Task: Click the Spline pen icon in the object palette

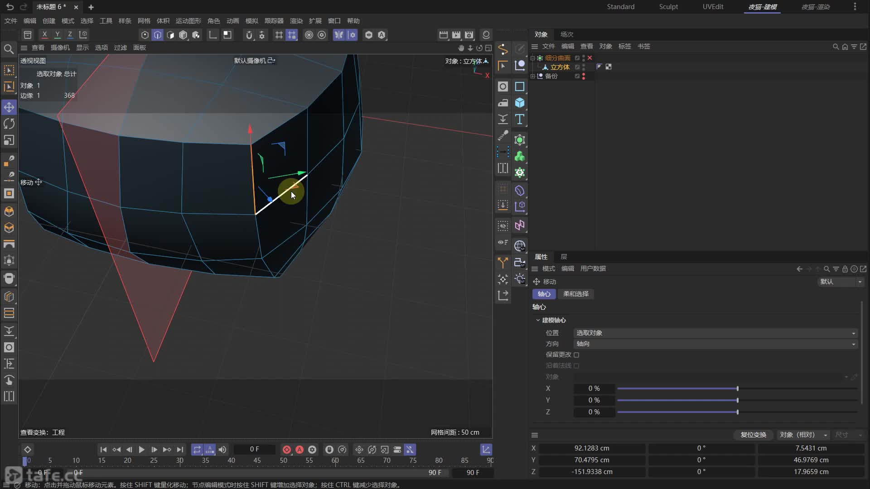Action: (x=503, y=49)
